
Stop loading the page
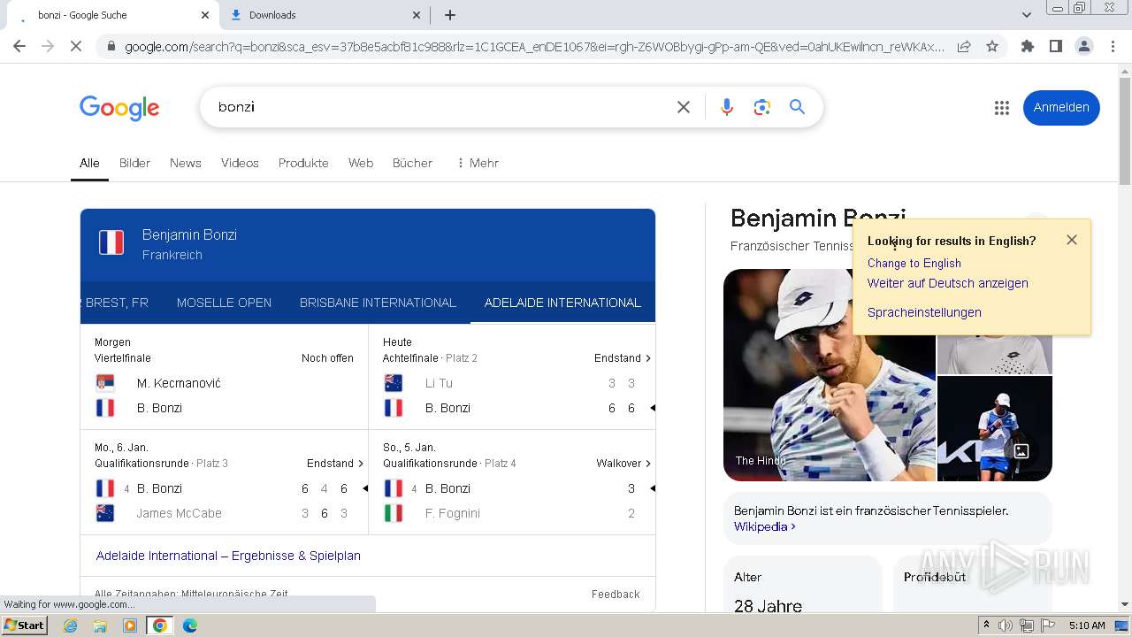click(x=76, y=46)
